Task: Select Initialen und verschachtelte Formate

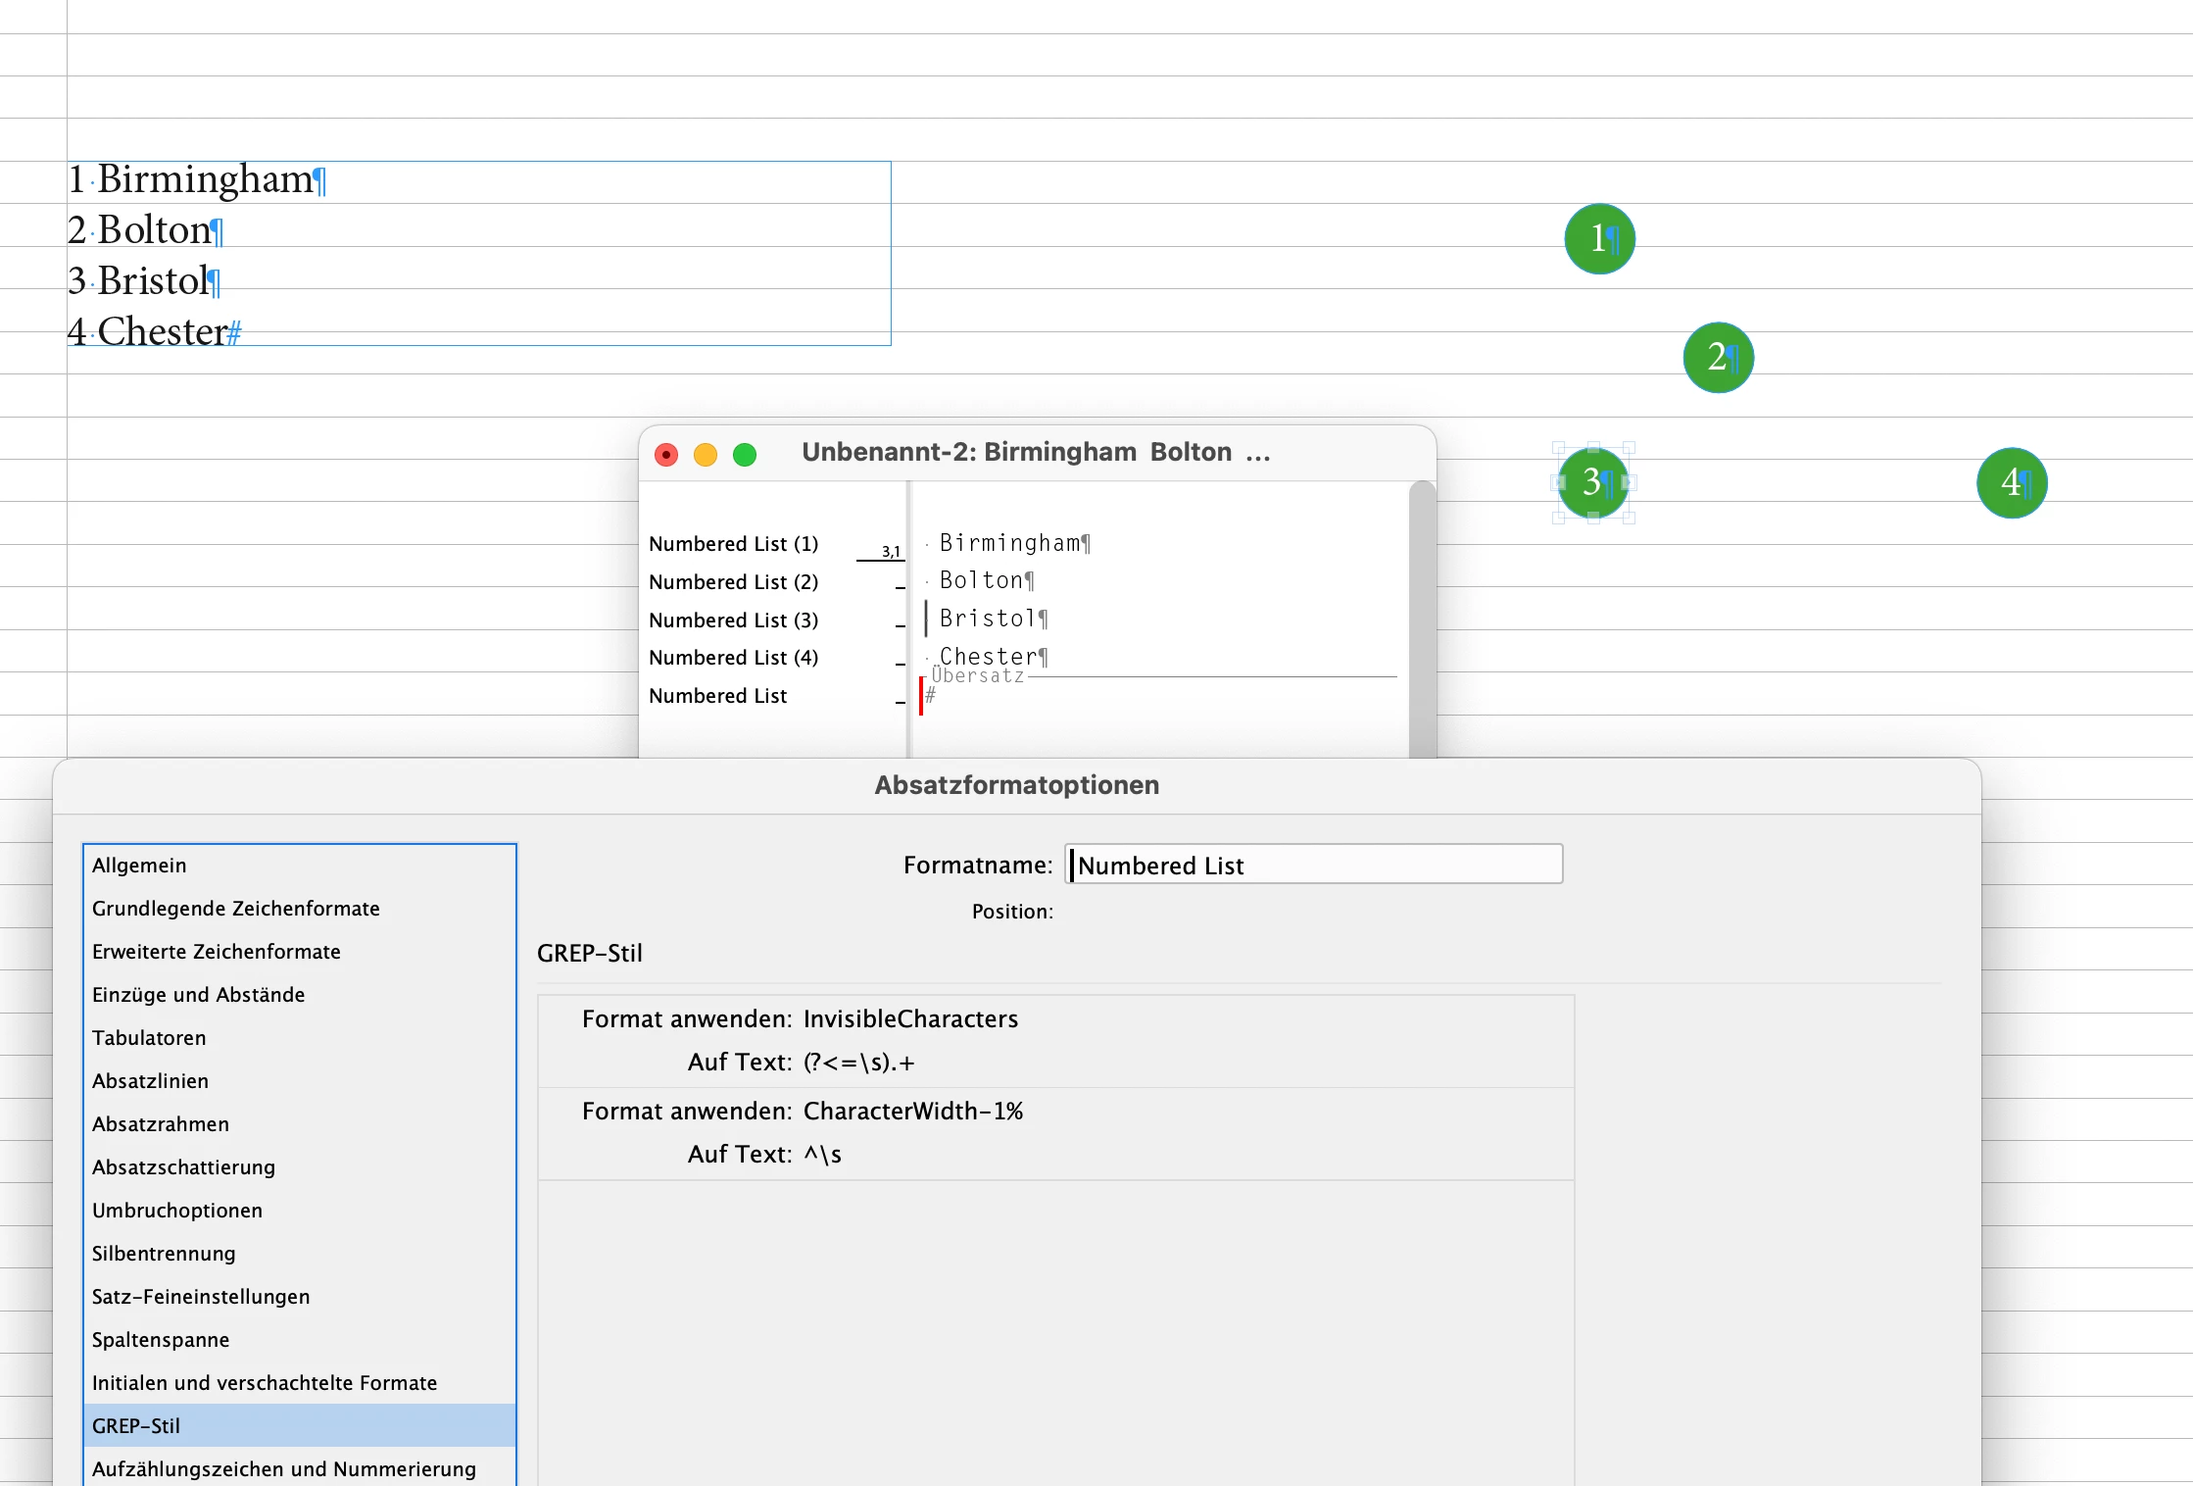Action: (x=265, y=1382)
